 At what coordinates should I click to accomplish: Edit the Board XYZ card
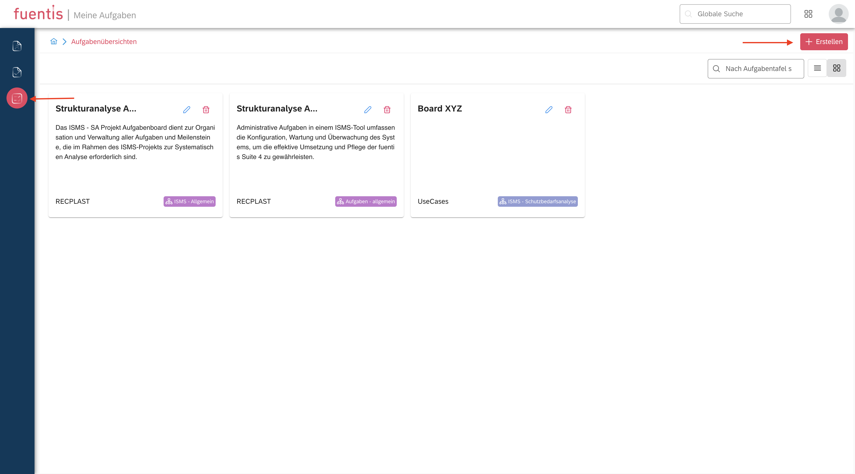[x=549, y=110]
